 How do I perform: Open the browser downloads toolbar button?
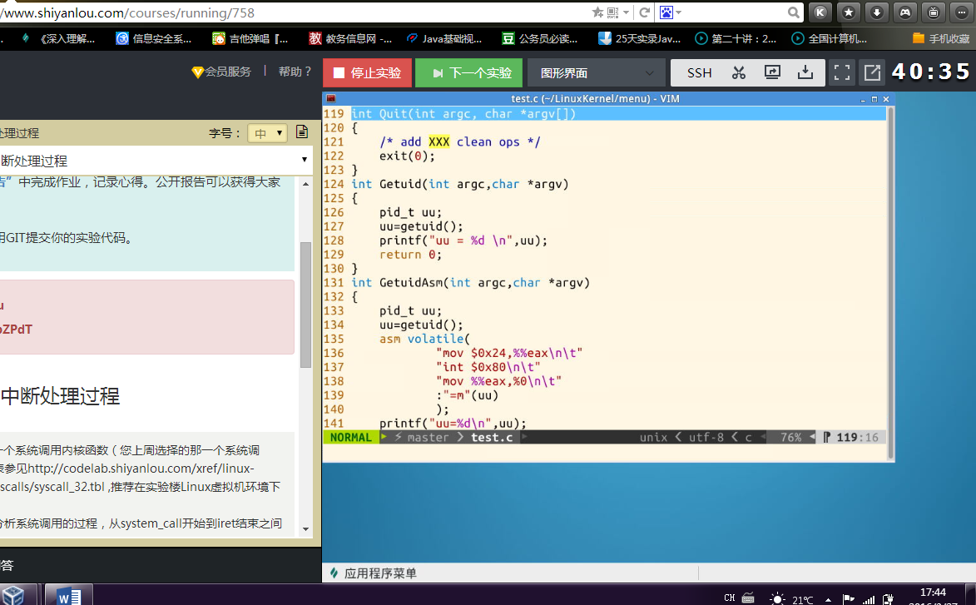[x=877, y=12]
